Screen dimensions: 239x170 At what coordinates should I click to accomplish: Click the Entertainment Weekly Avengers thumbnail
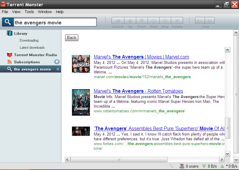(x=81, y=64)
